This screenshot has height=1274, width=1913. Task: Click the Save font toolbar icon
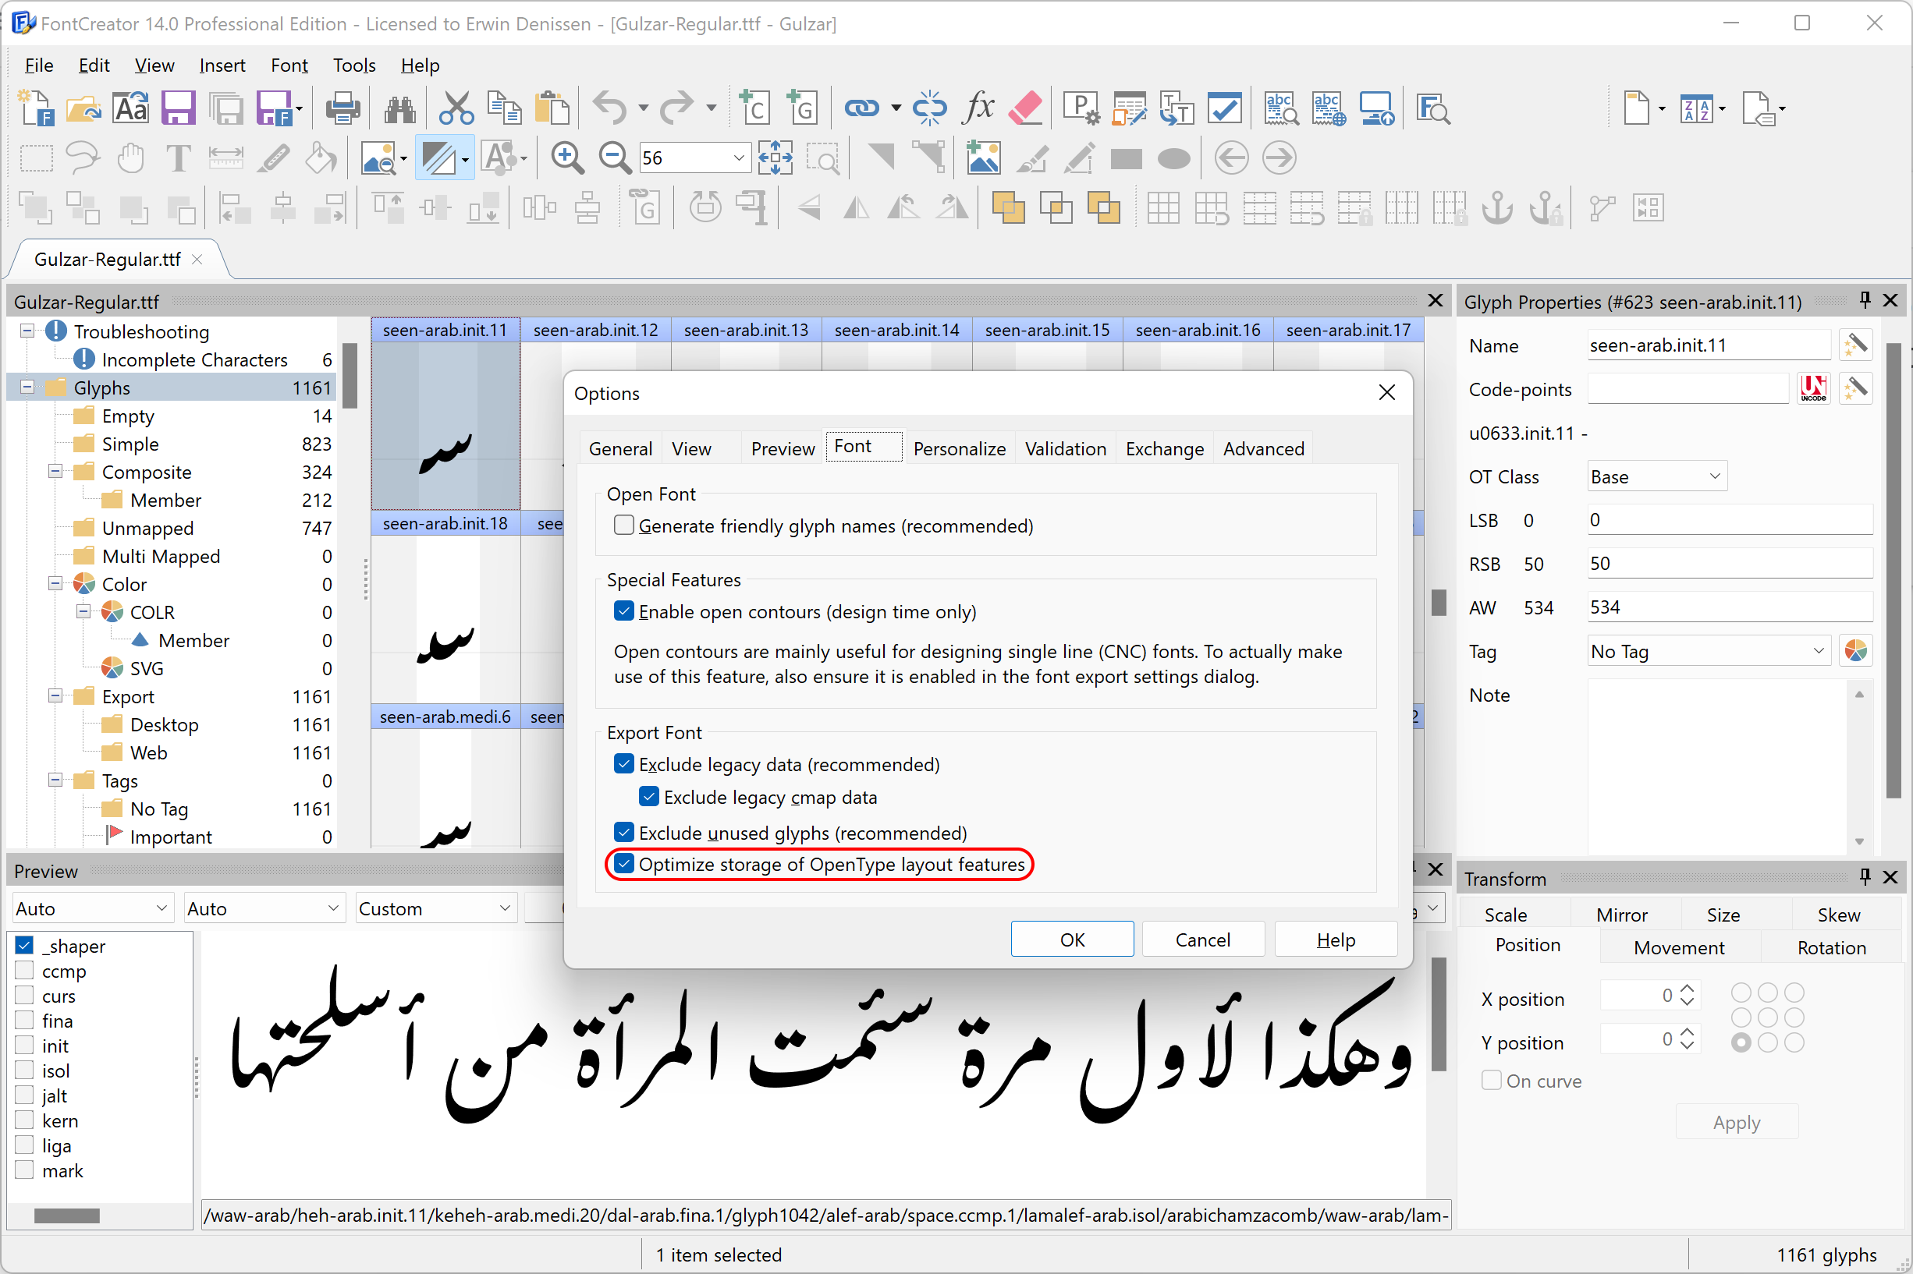click(x=178, y=108)
